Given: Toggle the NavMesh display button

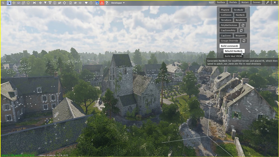Looking at the screenshot, I should pyautogui.click(x=240, y=15).
